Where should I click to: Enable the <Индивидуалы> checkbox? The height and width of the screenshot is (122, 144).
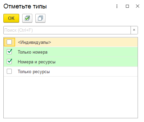(x=9, y=42)
